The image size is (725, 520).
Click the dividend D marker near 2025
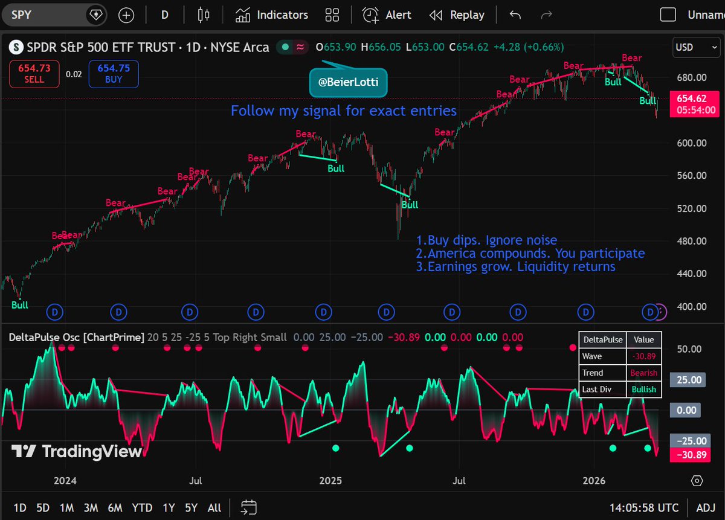click(324, 312)
